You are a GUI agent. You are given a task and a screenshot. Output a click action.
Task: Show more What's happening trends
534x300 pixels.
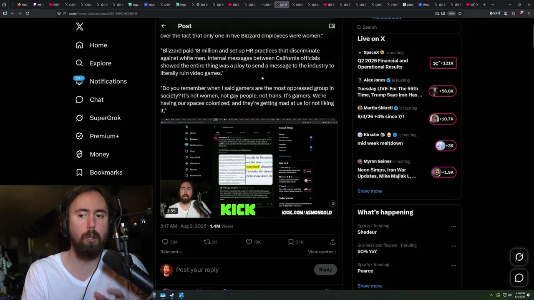pos(370,286)
